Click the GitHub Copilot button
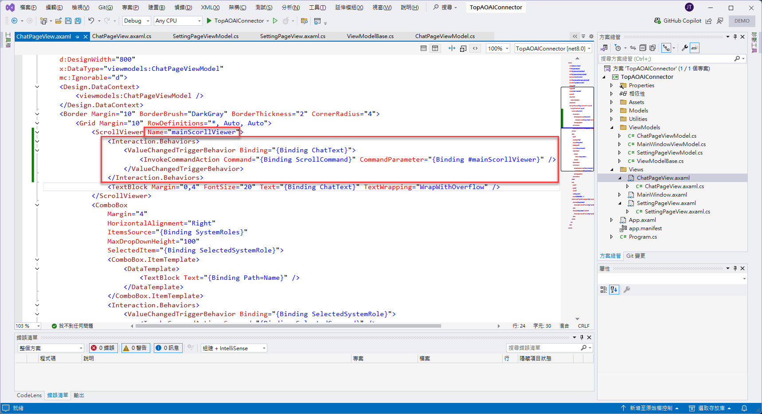This screenshot has height=414, width=762. point(678,21)
